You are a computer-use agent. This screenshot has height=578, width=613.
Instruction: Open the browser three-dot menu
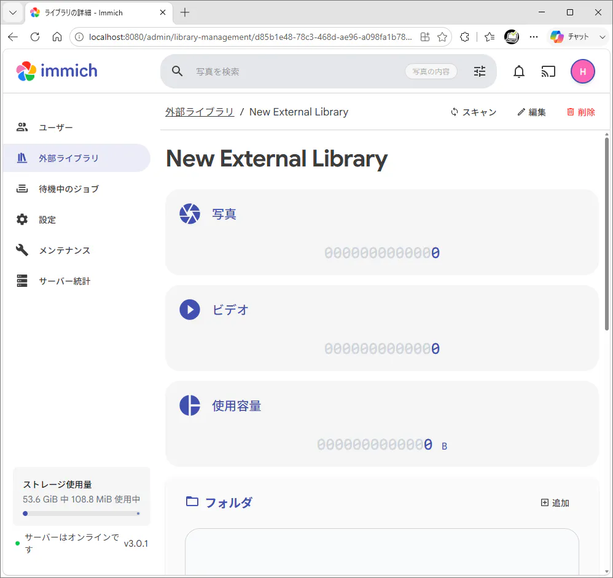[x=534, y=37]
